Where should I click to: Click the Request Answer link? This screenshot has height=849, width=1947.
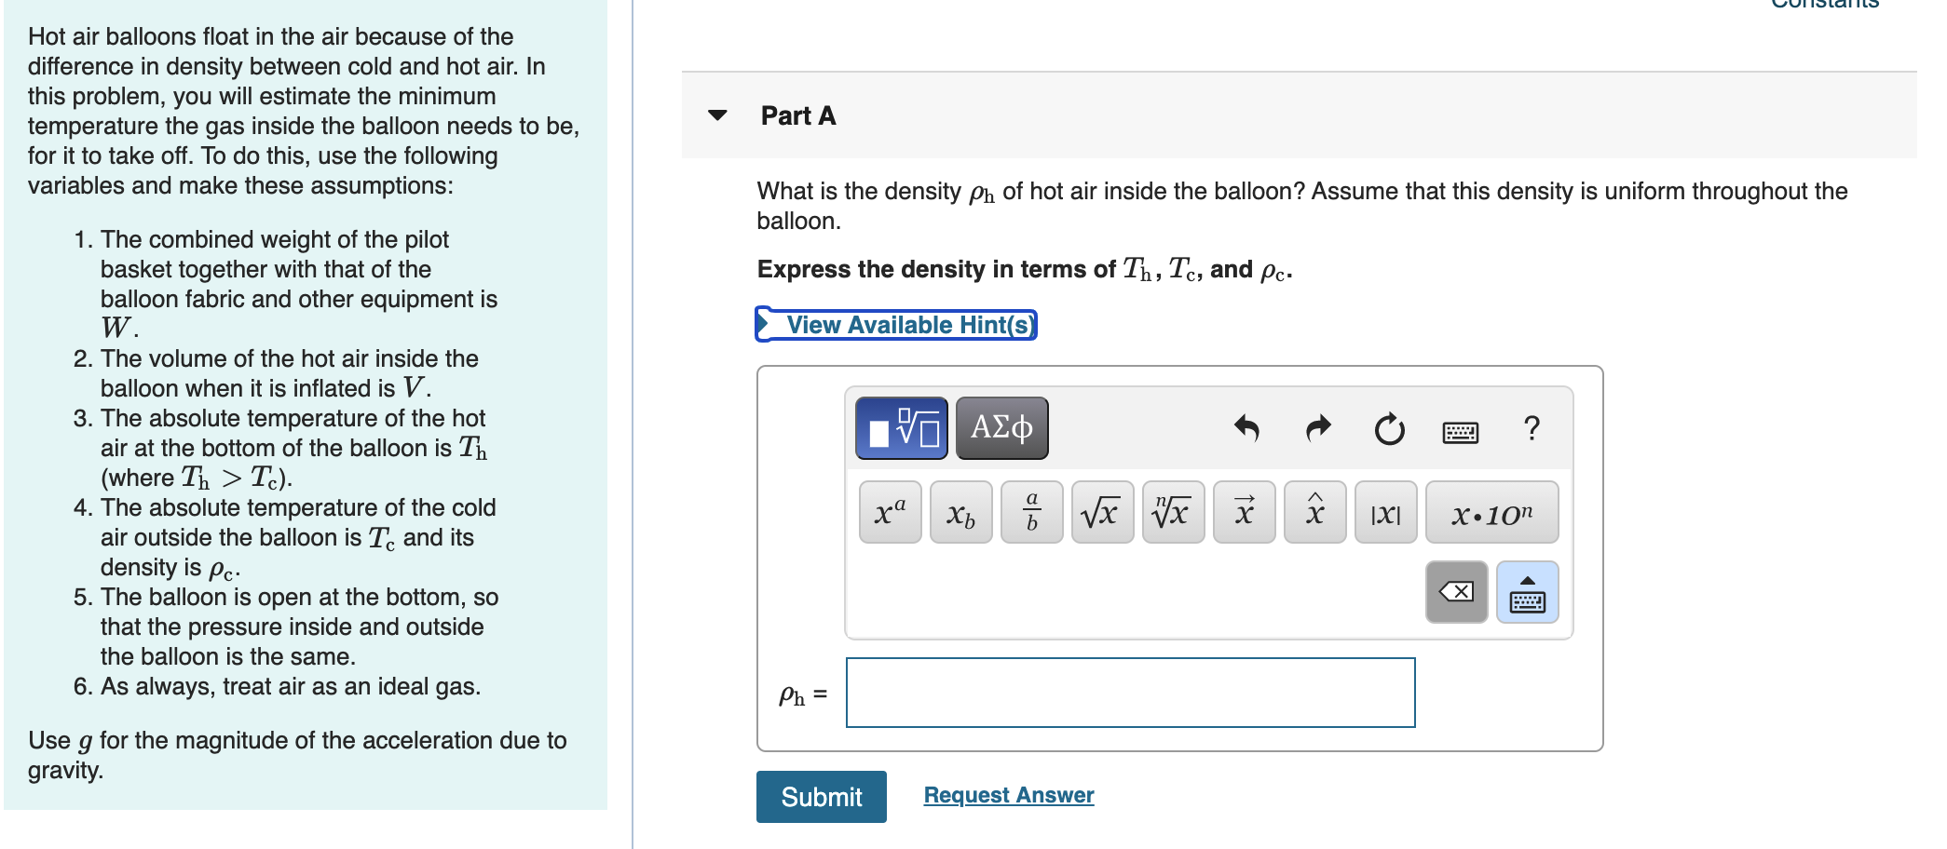pyautogui.click(x=1009, y=795)
